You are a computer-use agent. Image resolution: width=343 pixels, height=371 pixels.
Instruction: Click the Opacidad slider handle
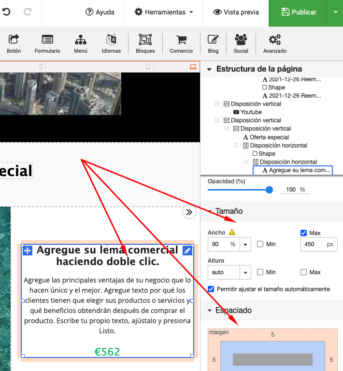tap(269, 190)
